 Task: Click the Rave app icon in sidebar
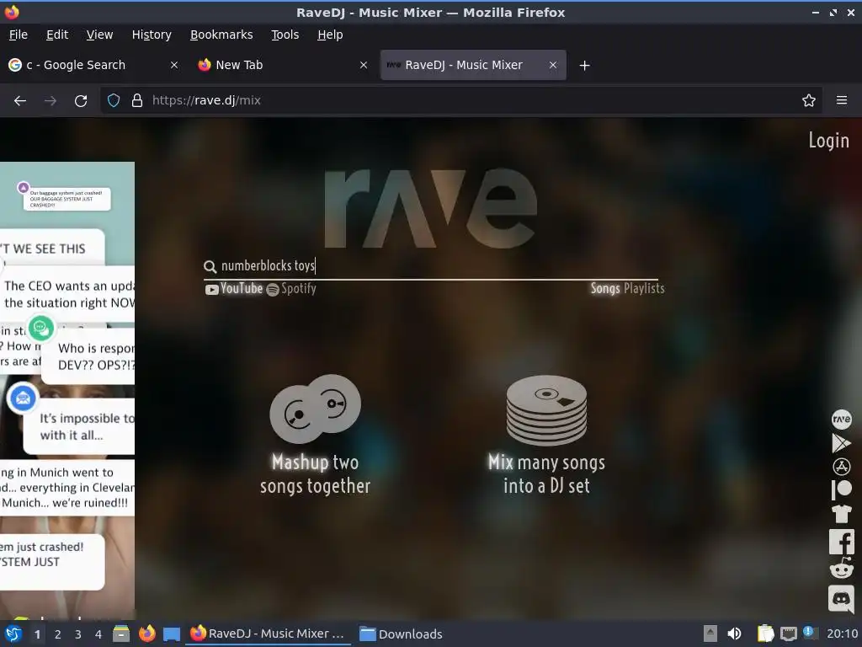[841, 420]
